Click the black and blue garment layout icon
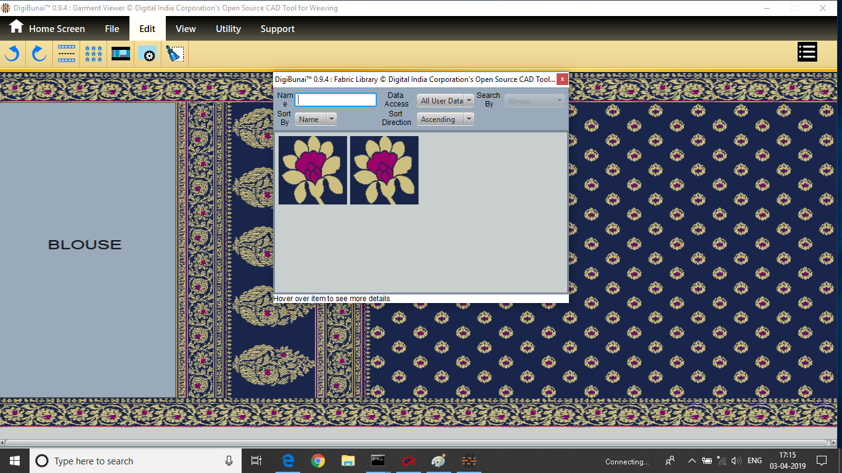842x473 pixels. click(121, 54)
